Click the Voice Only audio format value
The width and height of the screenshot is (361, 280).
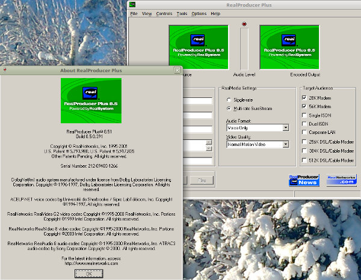(x=238, y=128)
